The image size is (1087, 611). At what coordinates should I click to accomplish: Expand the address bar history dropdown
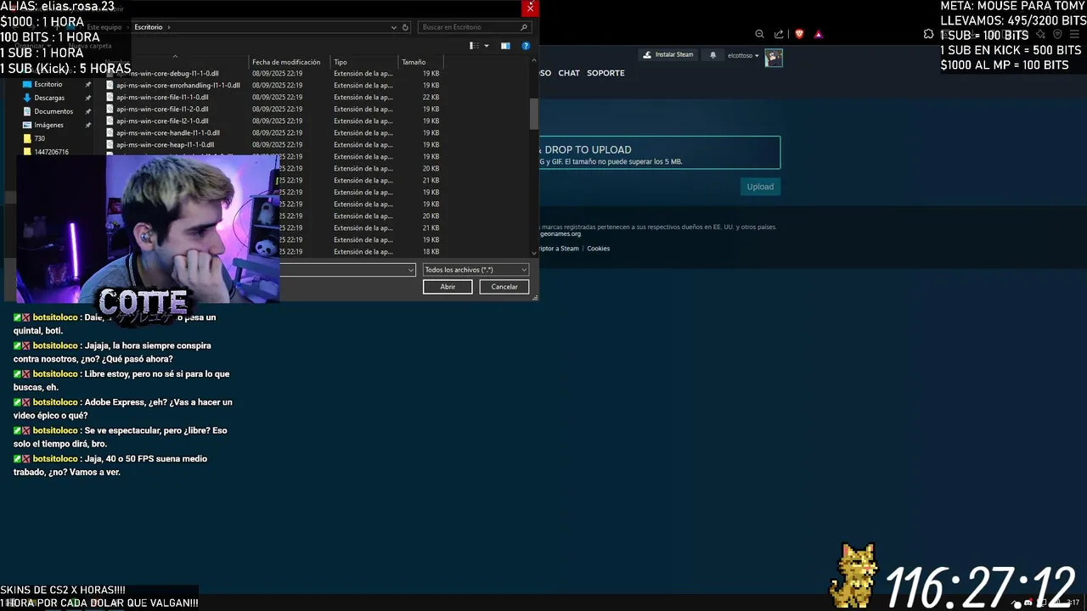(393, 27)
